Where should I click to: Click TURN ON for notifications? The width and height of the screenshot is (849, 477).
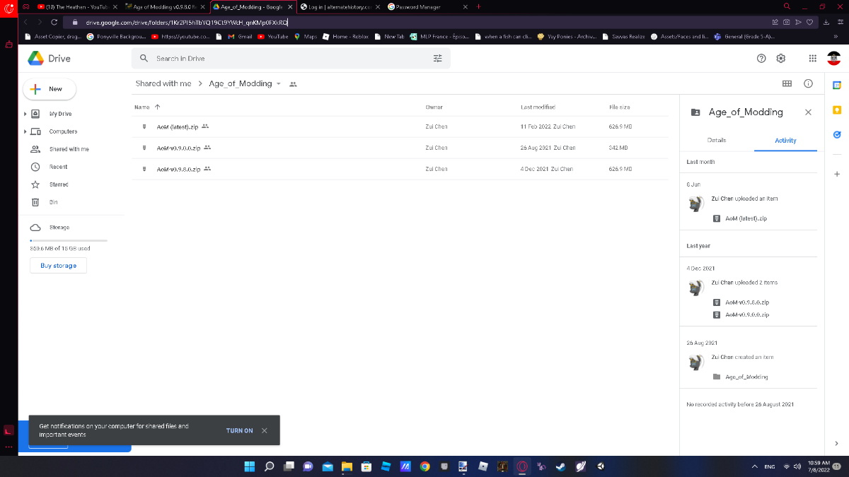[239, 430]
